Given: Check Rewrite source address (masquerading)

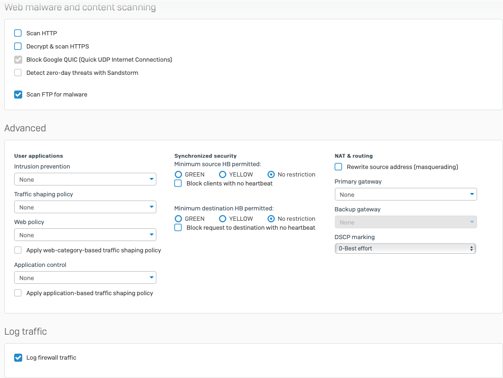Looking at the screenshot, I should (338, 167).
